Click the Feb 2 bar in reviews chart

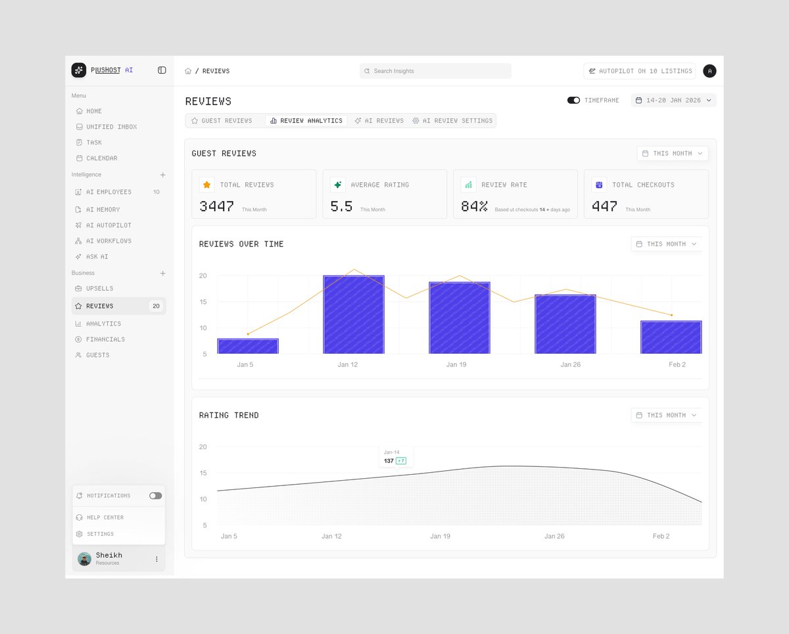pos(671,337)
